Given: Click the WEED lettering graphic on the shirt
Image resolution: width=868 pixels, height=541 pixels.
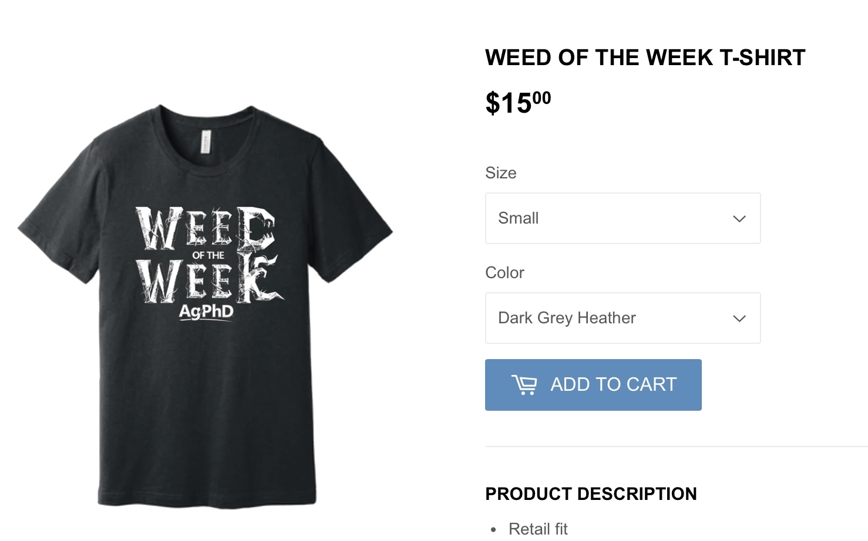Looking at the screenshot, I should [x=206, y=228].
